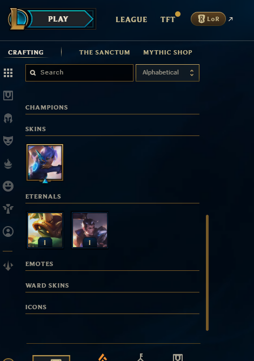Screen dimensions: 254x361
Task: Open the Mythic Shop tab
Action: point(168,52)
